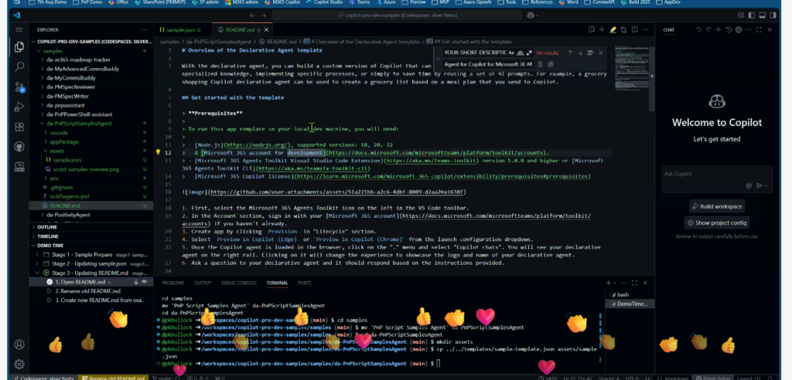792x380 pixels.
Task: Click the lightbulb code action on line 12
Action: [x=158, y=152]
